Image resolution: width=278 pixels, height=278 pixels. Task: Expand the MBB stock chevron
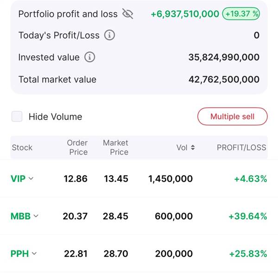[x=36, y=216]
